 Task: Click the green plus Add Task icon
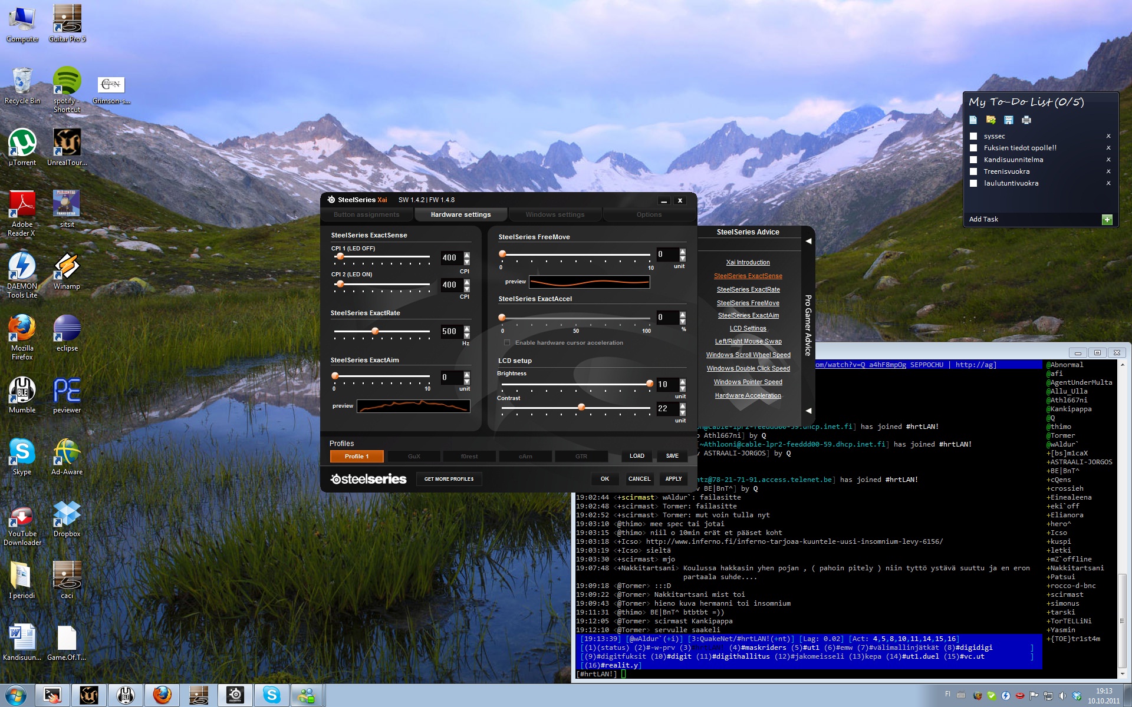pyautogui.click(x=1107, y=219)
